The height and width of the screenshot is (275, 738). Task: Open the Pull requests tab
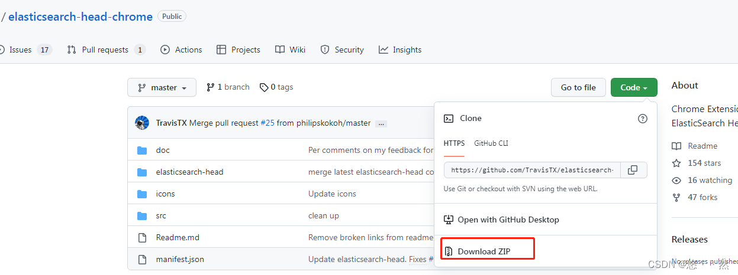click(106, 50)
